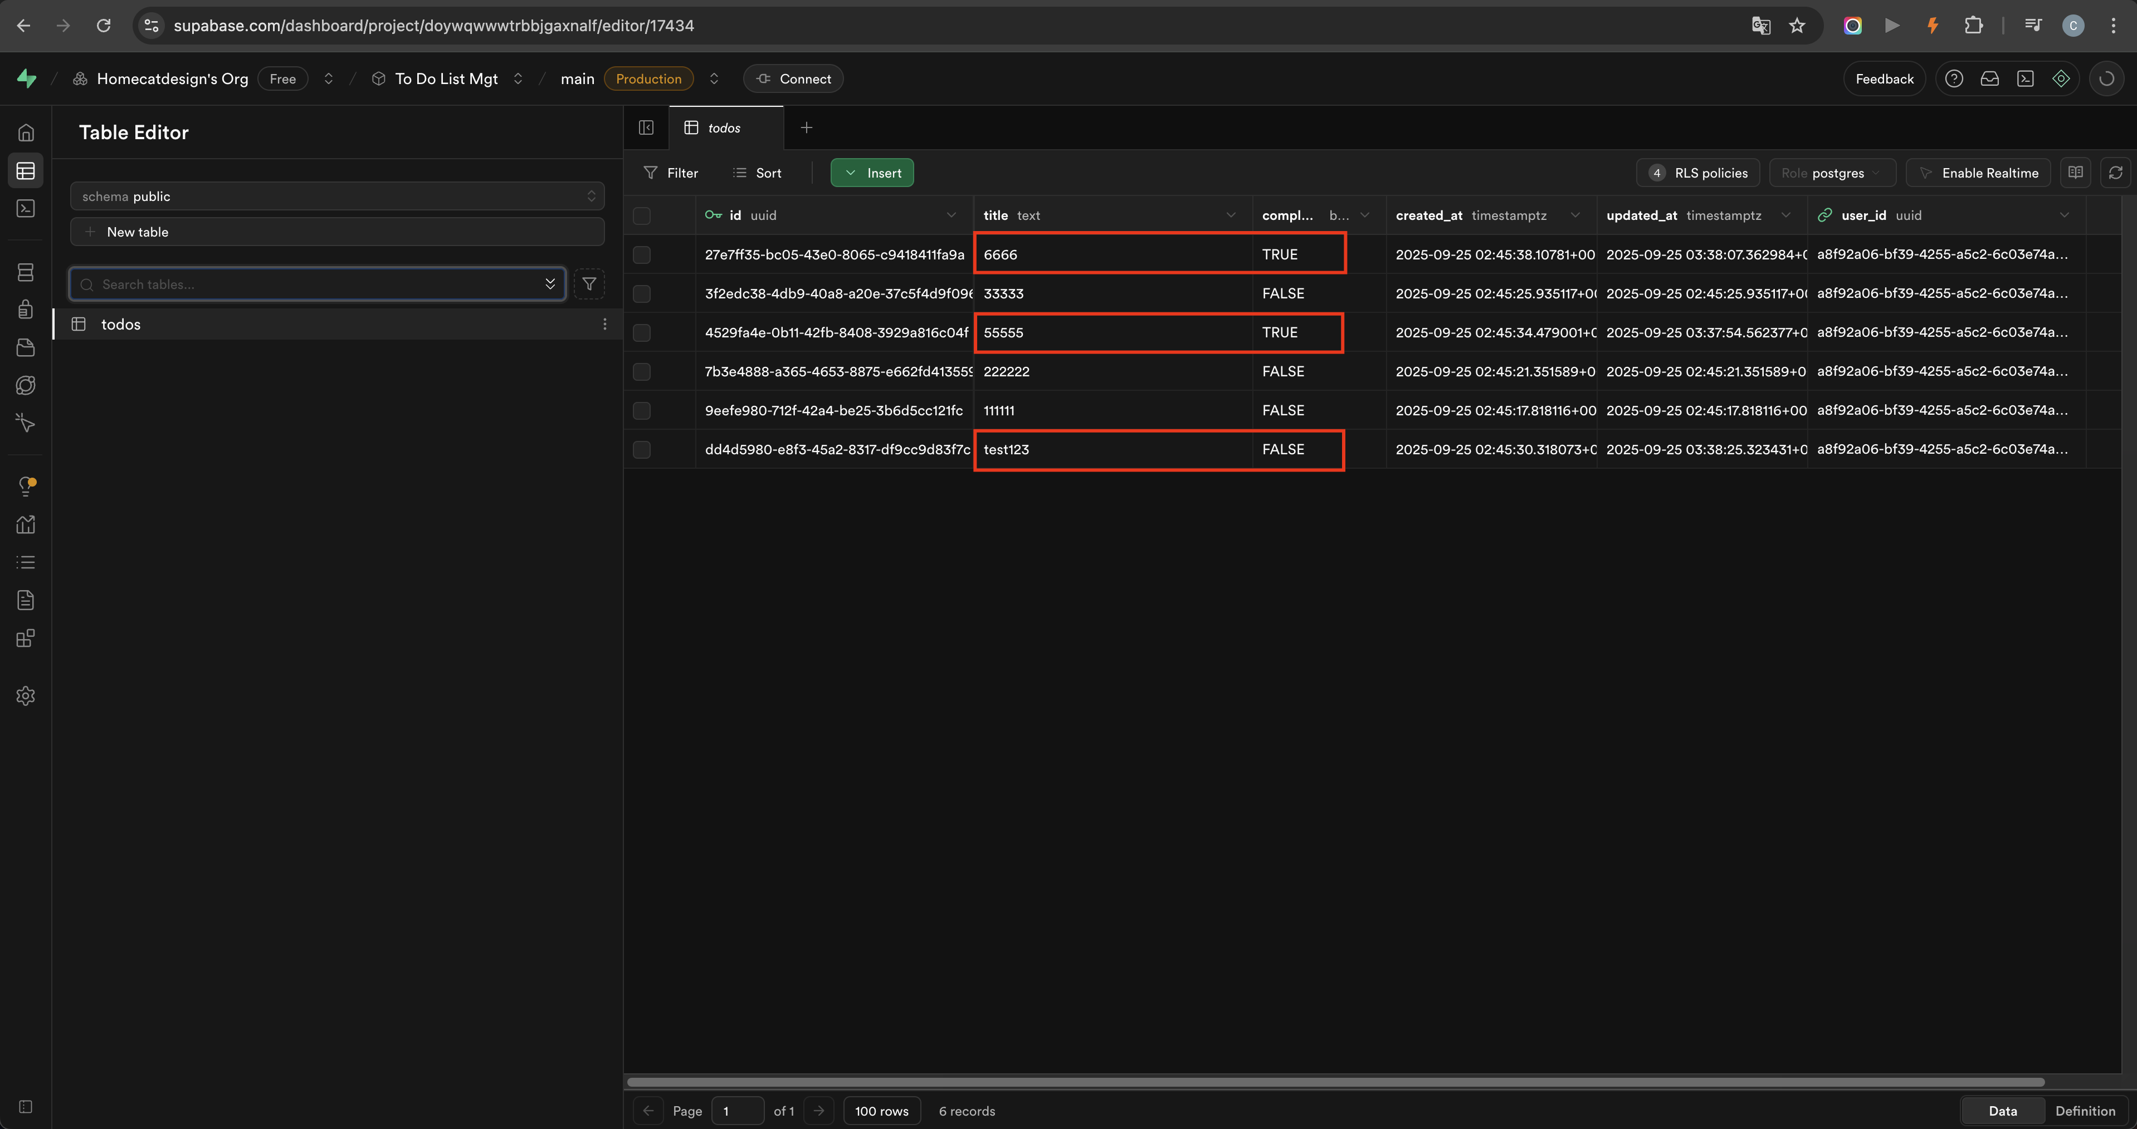The width and height of the screenshot is (2137, 1129).
Task: Select the row with title 6666
Action: coord(641,254)
